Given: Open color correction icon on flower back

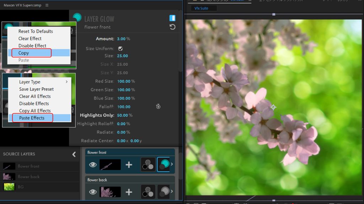Looking at the screenshot, I should pos(148,192).
